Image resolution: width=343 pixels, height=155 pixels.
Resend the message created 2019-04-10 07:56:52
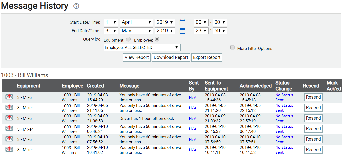pyautogui.click(x=313, y=139)
